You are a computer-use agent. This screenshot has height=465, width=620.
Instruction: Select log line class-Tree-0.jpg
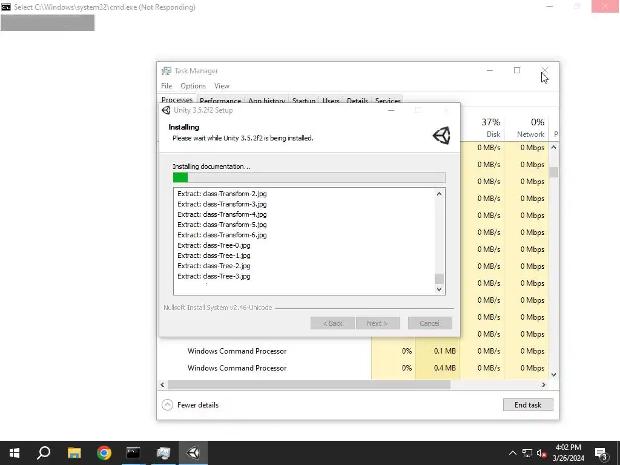[x=214, y=245]
